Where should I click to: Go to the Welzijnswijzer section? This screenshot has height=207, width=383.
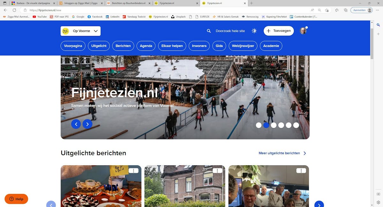point(243,46)
